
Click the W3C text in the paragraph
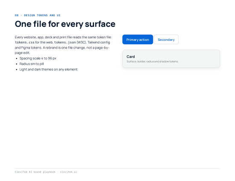82,43
